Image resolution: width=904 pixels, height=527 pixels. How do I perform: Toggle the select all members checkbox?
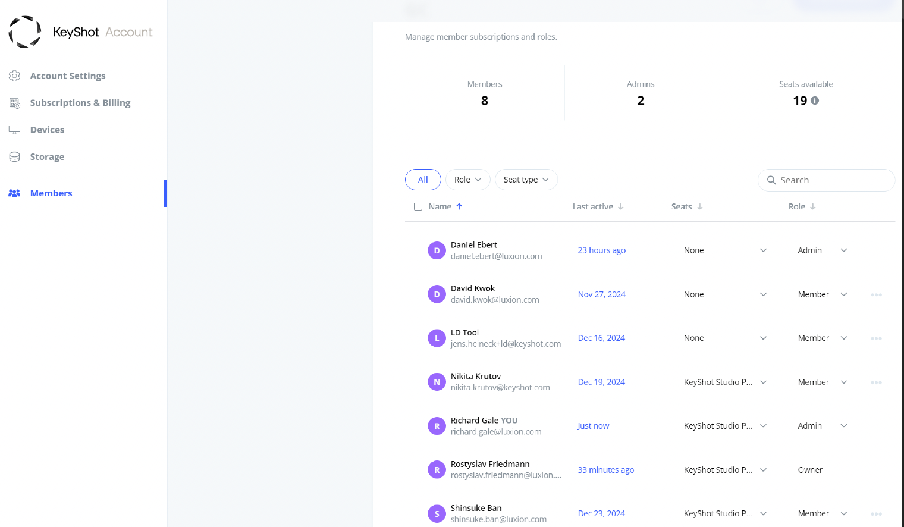(418, 207)
